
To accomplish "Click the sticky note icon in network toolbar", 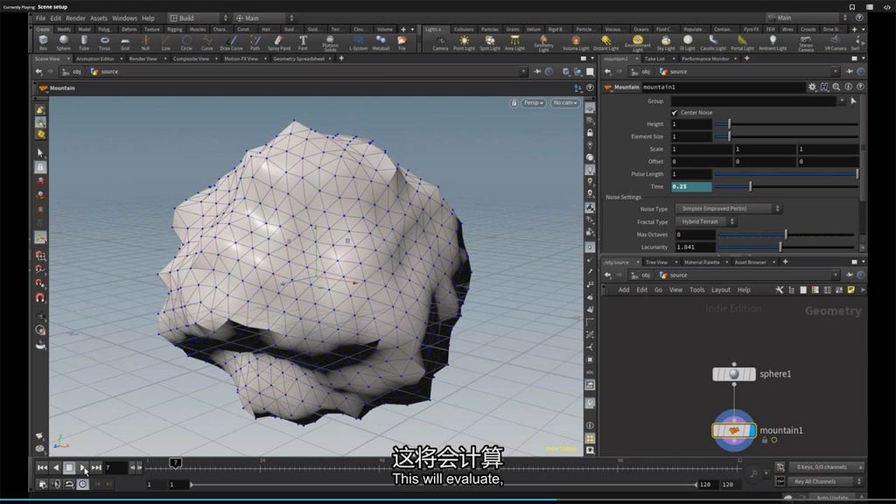I will click(850, 290).
